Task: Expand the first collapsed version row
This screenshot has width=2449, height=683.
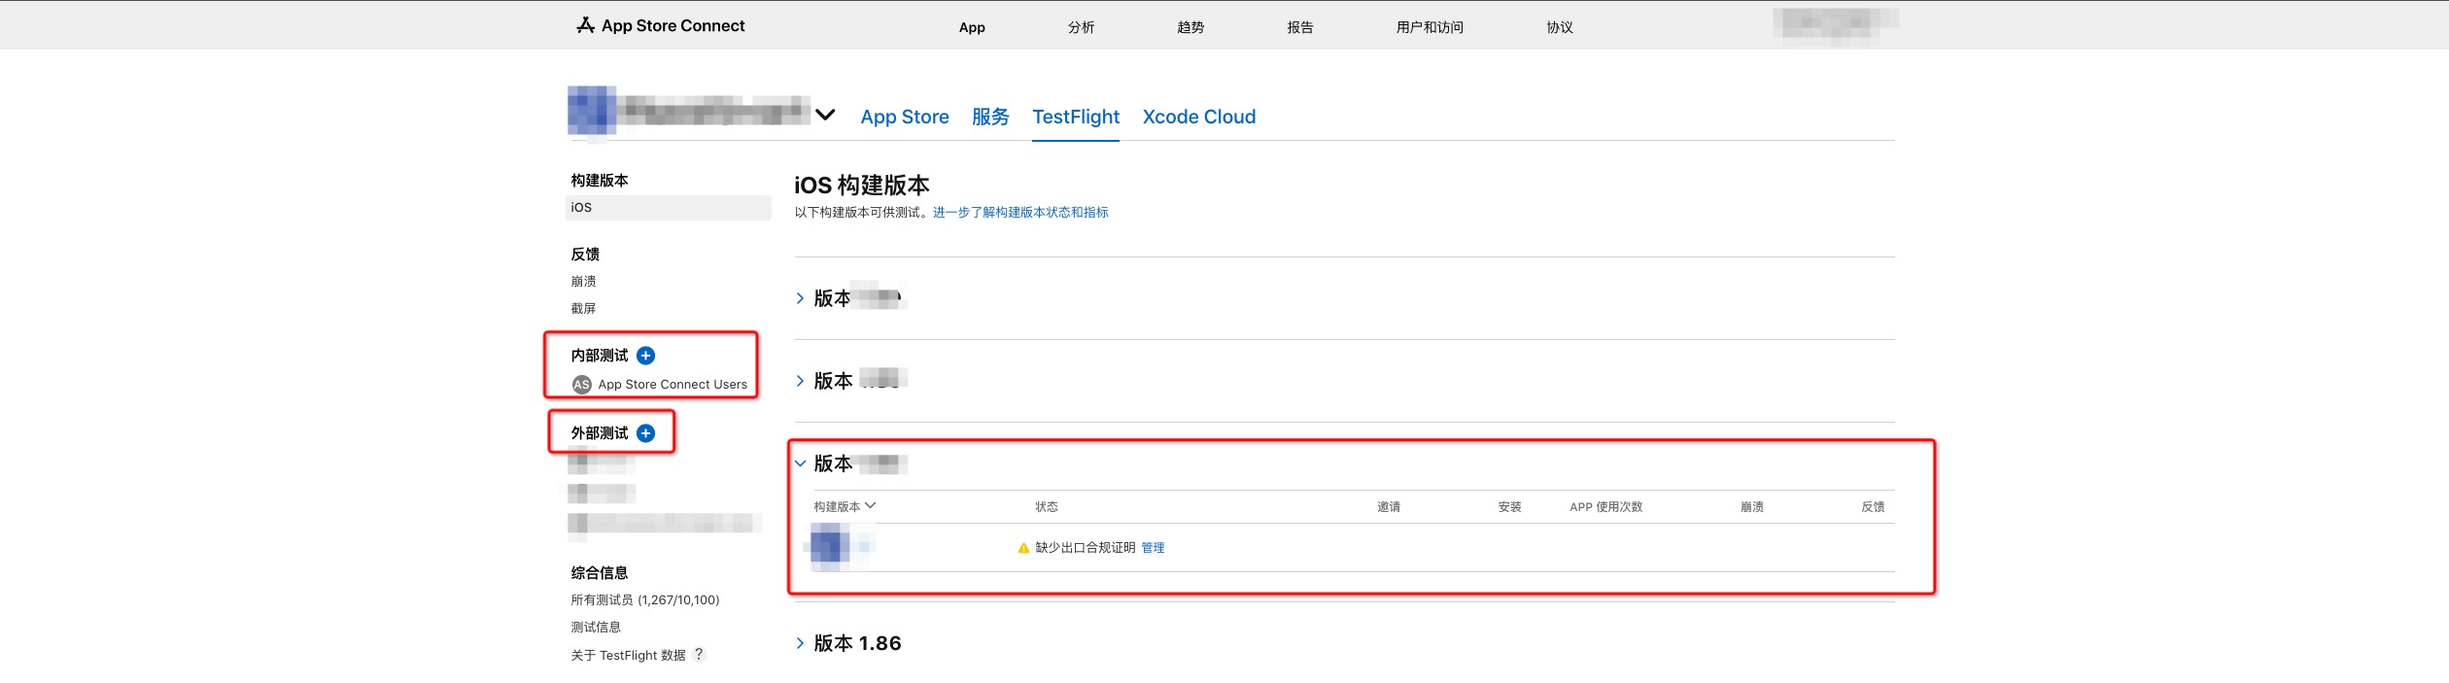Action: click(800, 298)
